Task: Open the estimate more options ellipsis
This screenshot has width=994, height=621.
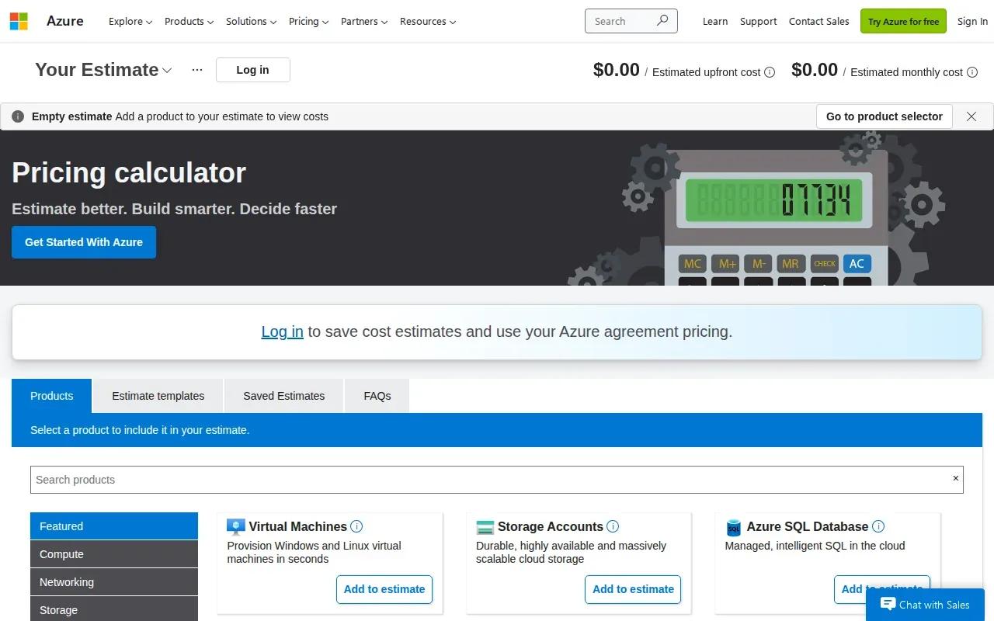Action: [197, 70]
